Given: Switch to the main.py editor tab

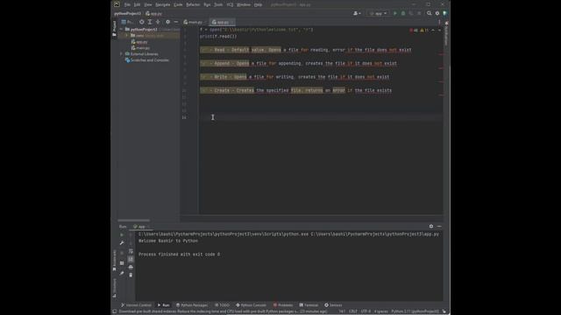Looking at the screenshot, I should [x=194, y=22].
